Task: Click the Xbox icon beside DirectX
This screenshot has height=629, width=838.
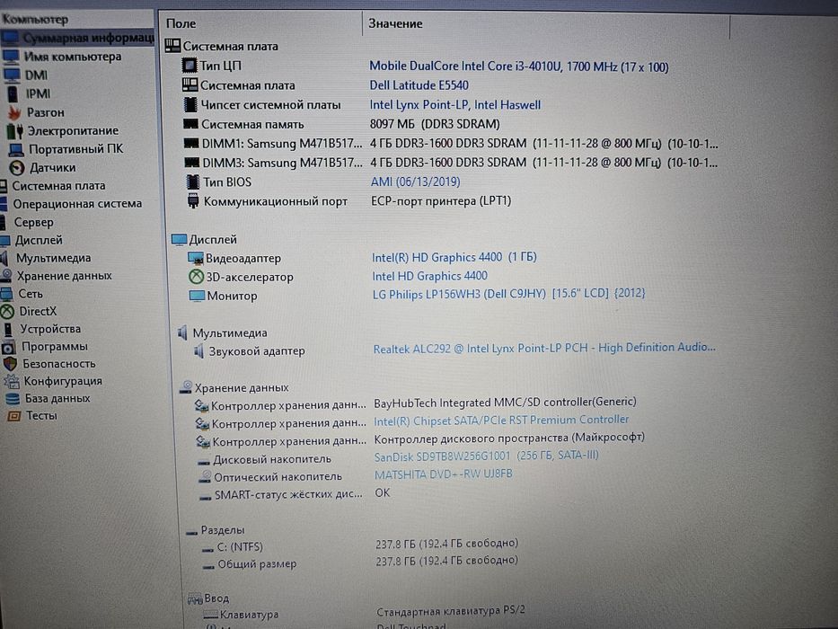Action: coord(7,311)
